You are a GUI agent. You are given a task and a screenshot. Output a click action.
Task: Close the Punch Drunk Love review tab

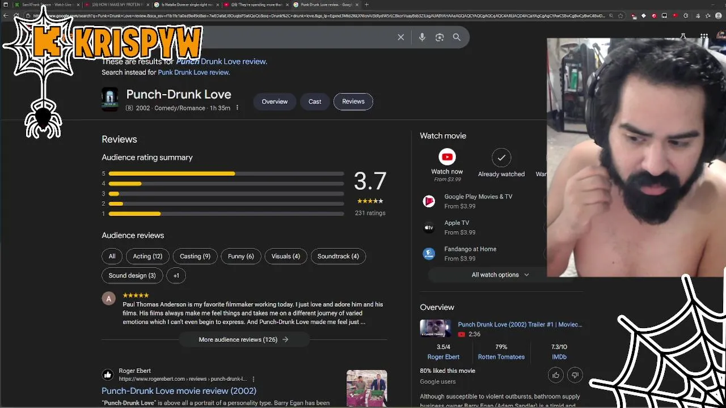pyautogui.click(x=357, y=5)
